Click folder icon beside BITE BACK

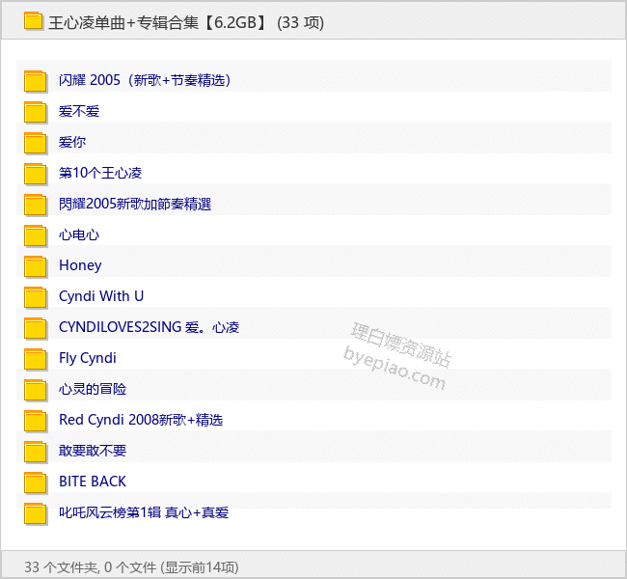(x=35, y=482)
